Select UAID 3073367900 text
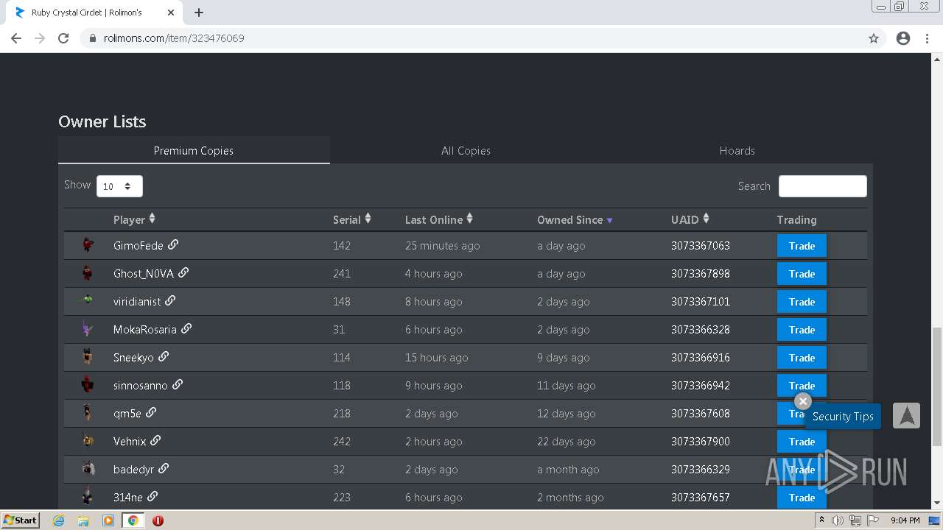943x530 pixels. point(701,442)
